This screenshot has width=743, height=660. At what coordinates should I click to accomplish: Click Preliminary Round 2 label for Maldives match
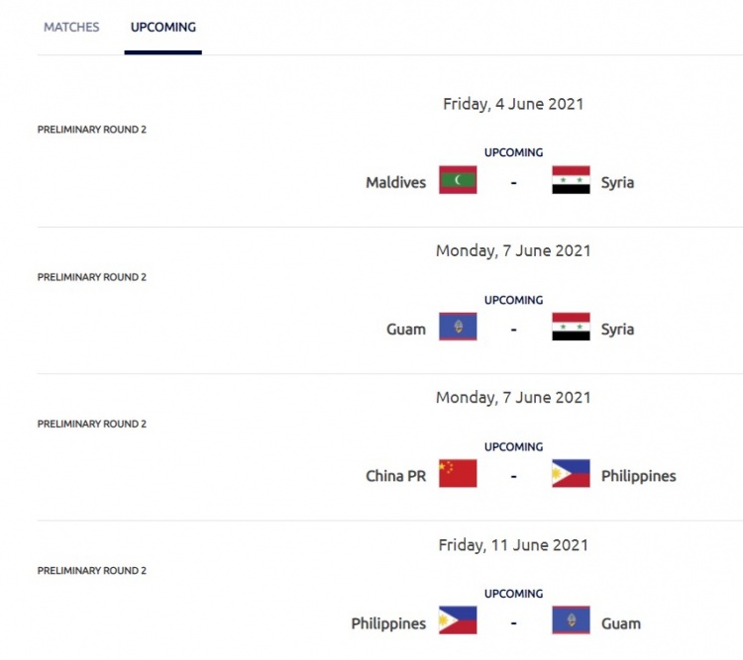point(92,130)
